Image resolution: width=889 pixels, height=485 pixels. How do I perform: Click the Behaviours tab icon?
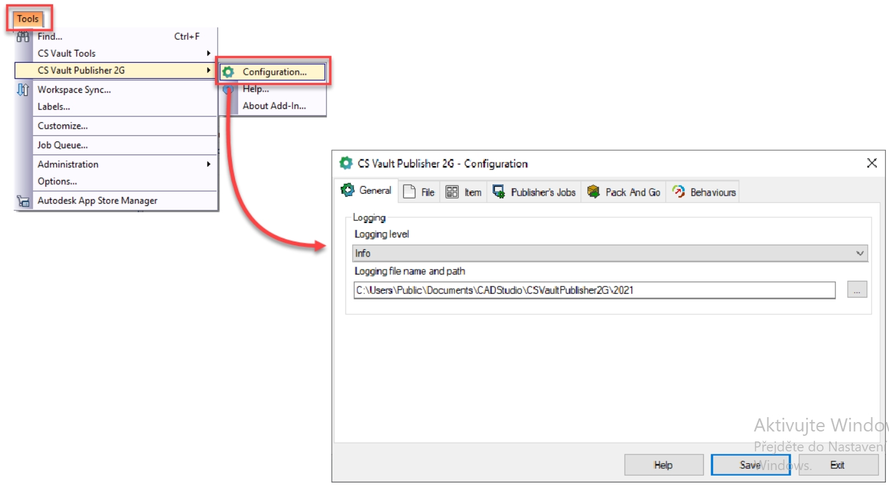(x=678, y=192)
